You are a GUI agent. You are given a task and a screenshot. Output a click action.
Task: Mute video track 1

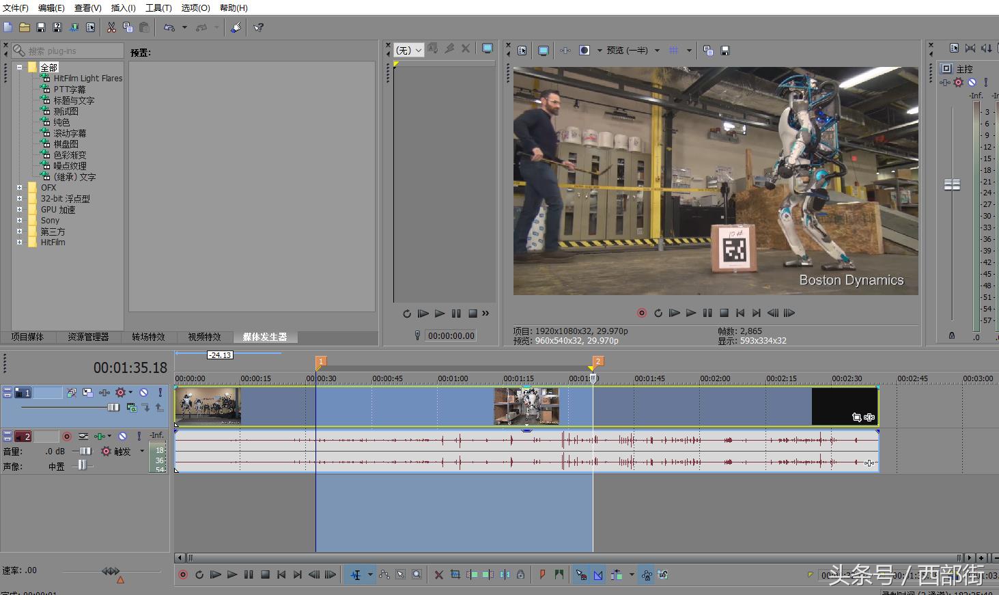point(143,393)
